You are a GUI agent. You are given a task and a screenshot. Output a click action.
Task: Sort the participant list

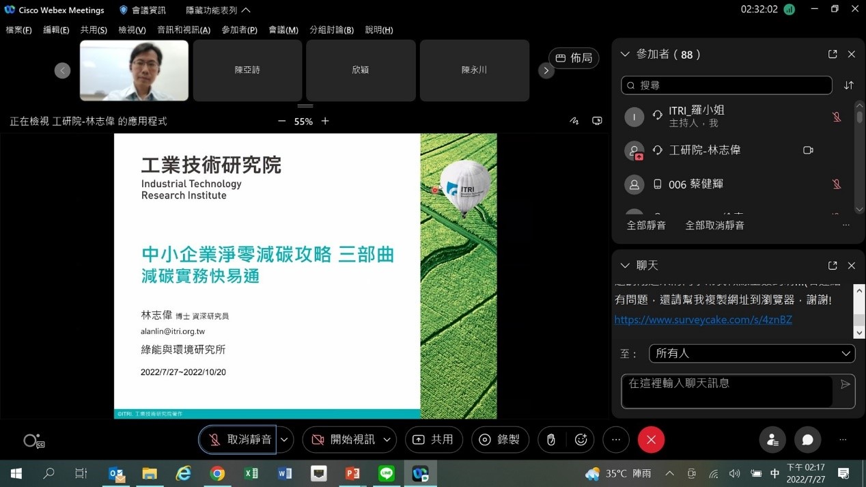(x=849, y=85)
